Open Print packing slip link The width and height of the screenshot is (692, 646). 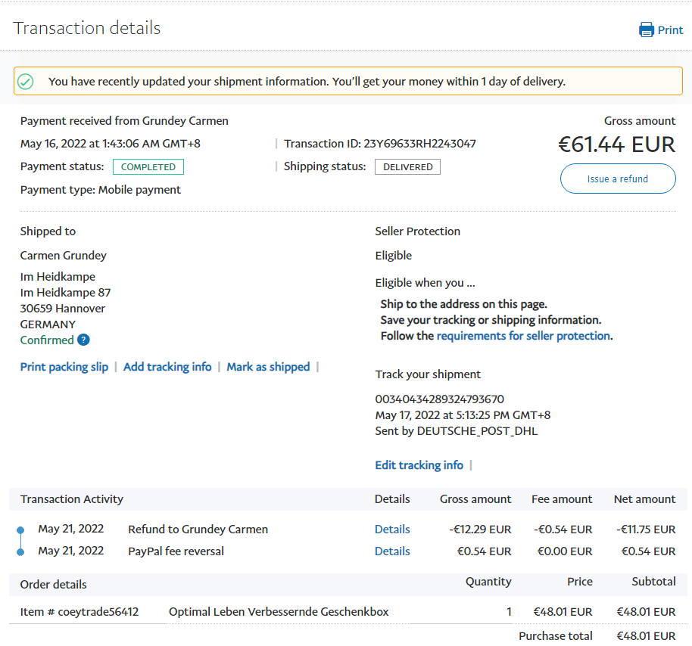(64, 367)
